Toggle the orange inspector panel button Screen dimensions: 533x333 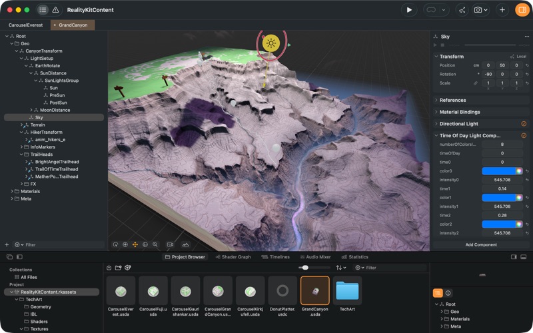click(x=522, y=10)
